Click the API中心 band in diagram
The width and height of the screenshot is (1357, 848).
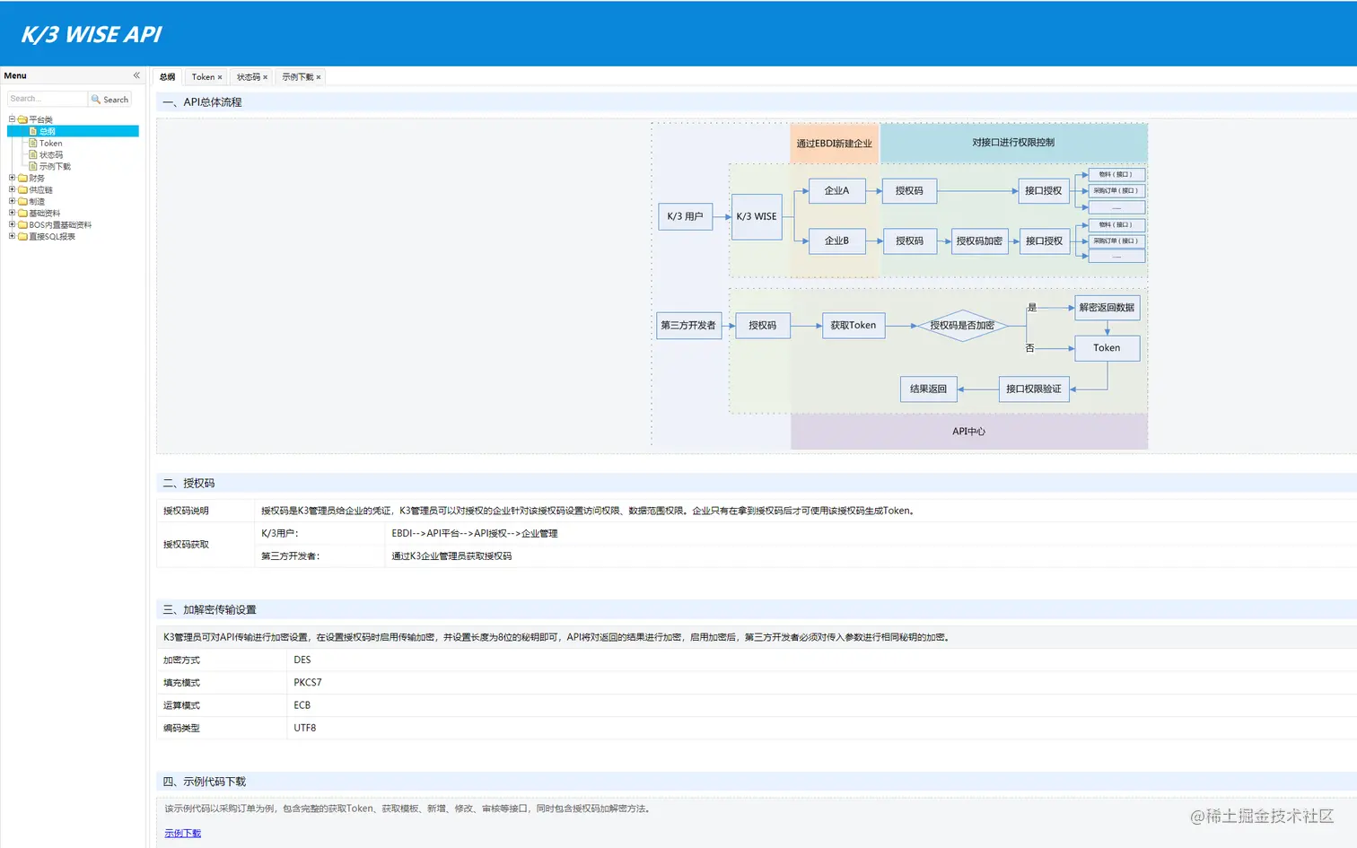point(969,432)
